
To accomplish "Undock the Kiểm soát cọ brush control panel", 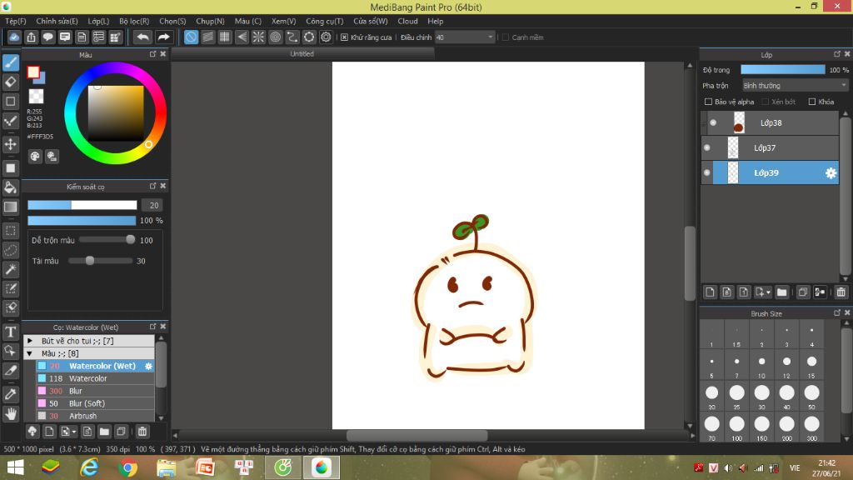I will point(153,186).
